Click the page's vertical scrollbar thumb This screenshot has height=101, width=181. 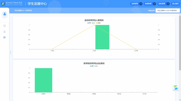[x=180, y=43]
